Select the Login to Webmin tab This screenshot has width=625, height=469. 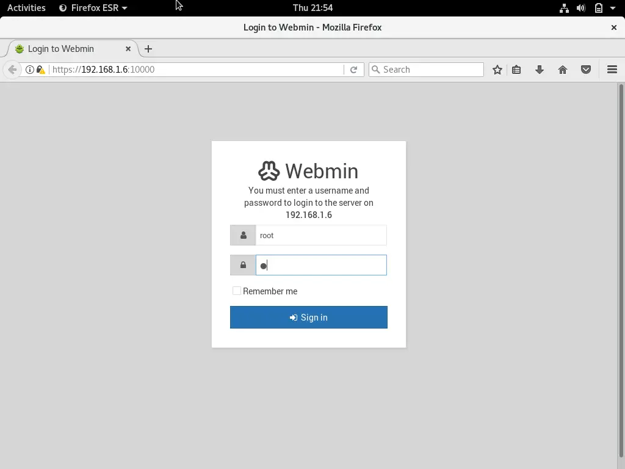click(x=73, y=49)
